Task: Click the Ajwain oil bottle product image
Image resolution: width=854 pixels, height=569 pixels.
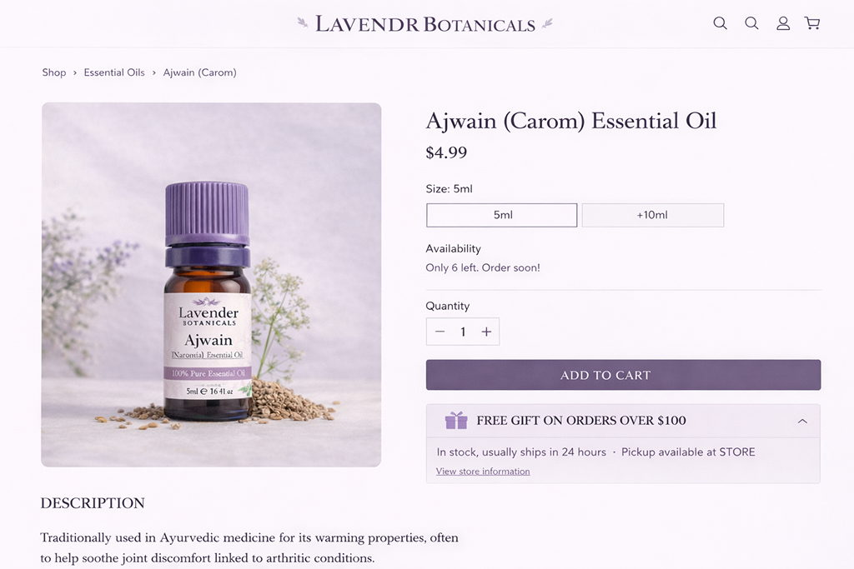Action: click(211, 285)
